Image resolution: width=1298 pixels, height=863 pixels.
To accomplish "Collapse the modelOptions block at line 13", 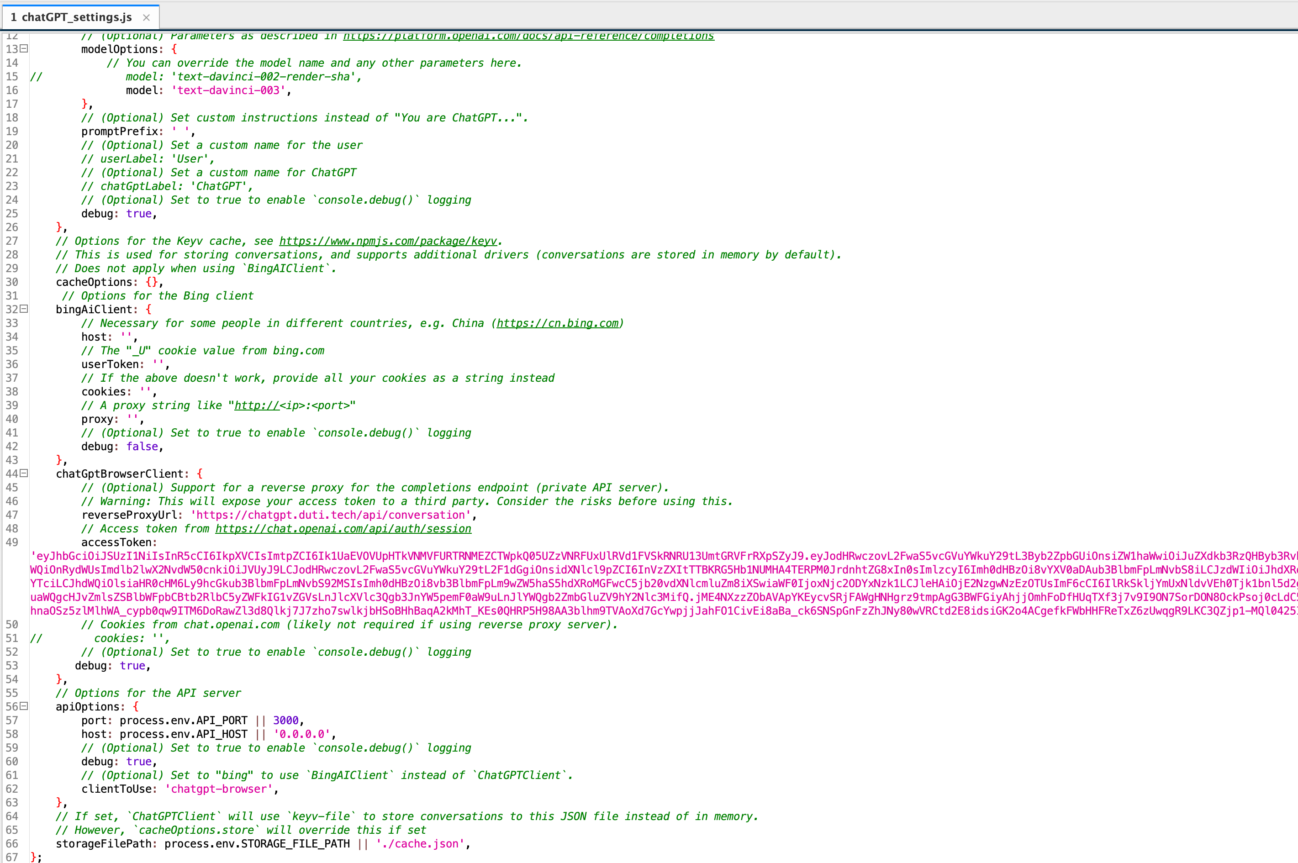I will 24,48.
